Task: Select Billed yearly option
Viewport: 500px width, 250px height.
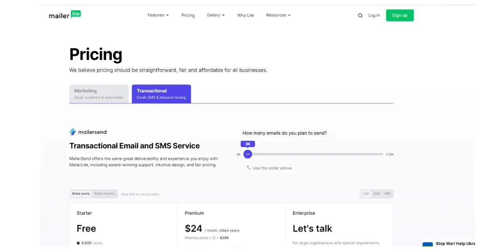Action: 81,194
